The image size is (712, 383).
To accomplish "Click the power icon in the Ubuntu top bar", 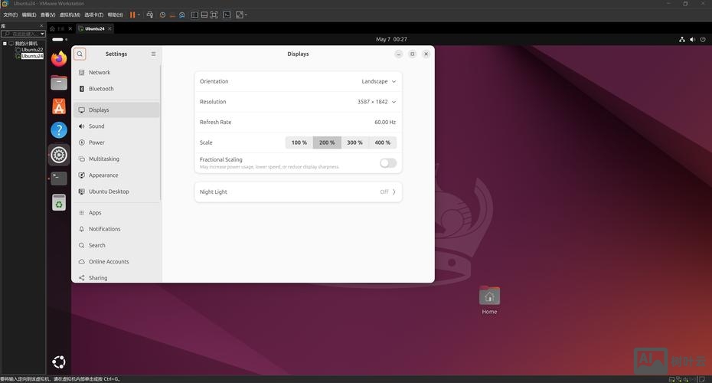I will click(703, 40).
